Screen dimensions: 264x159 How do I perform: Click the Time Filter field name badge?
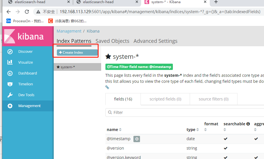139,67
